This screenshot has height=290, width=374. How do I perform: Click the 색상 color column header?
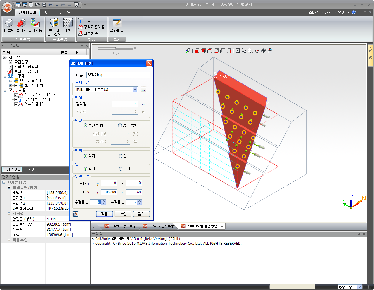point(77,52)
